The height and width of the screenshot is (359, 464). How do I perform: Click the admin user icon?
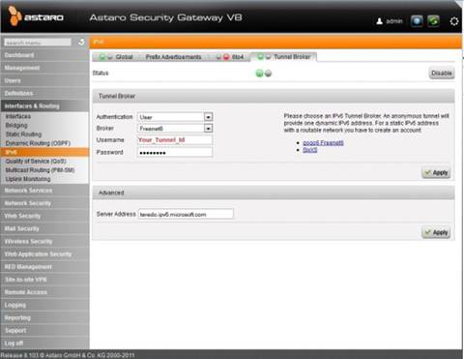tap(380, 21)
